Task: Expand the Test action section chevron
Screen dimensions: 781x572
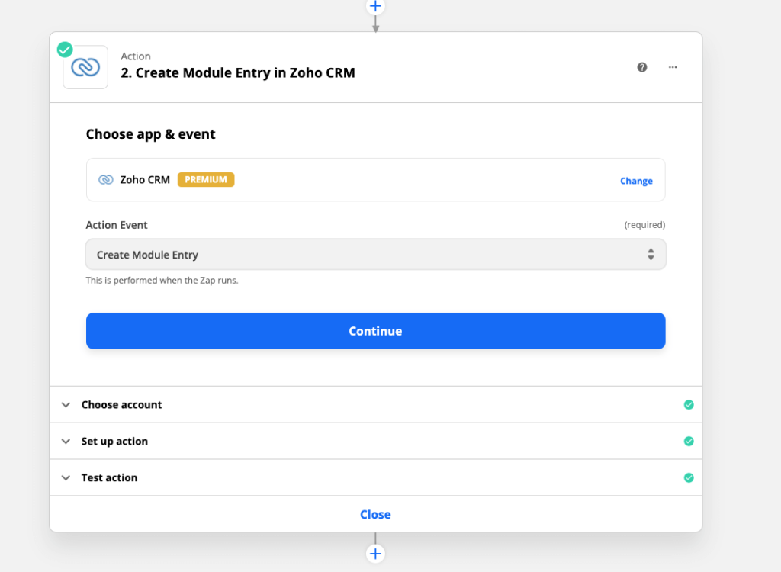Action: tap(66, 478)
